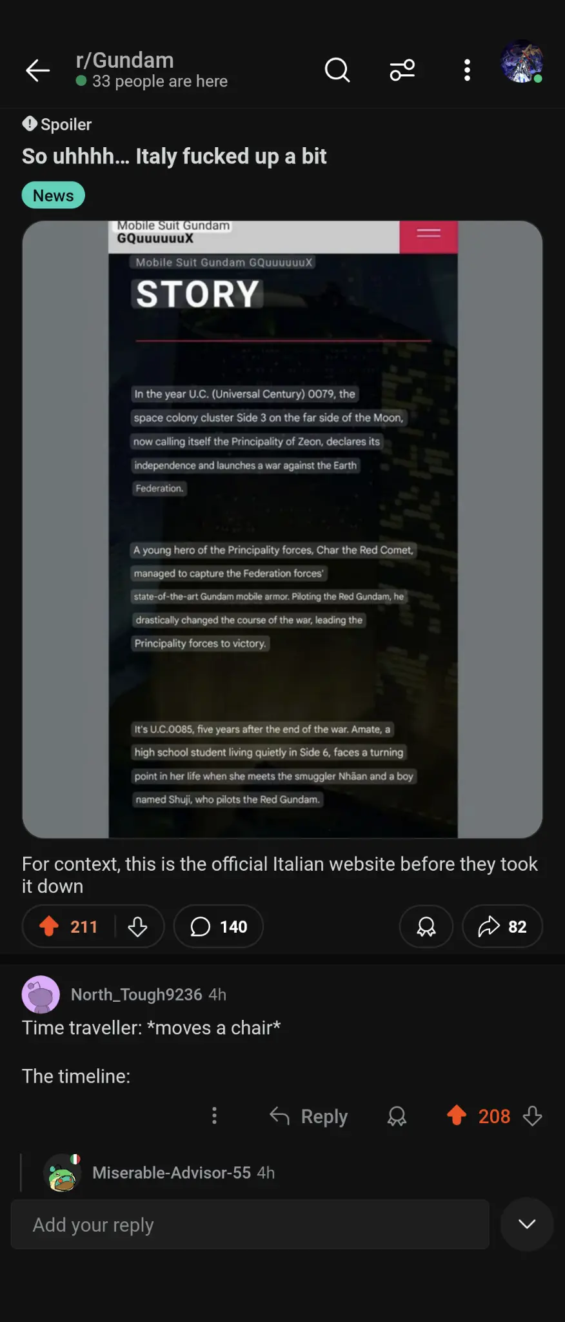Open comment sort and filter options icon
Viewport: 565px width, 1322px height.
[x=402, y=70]
